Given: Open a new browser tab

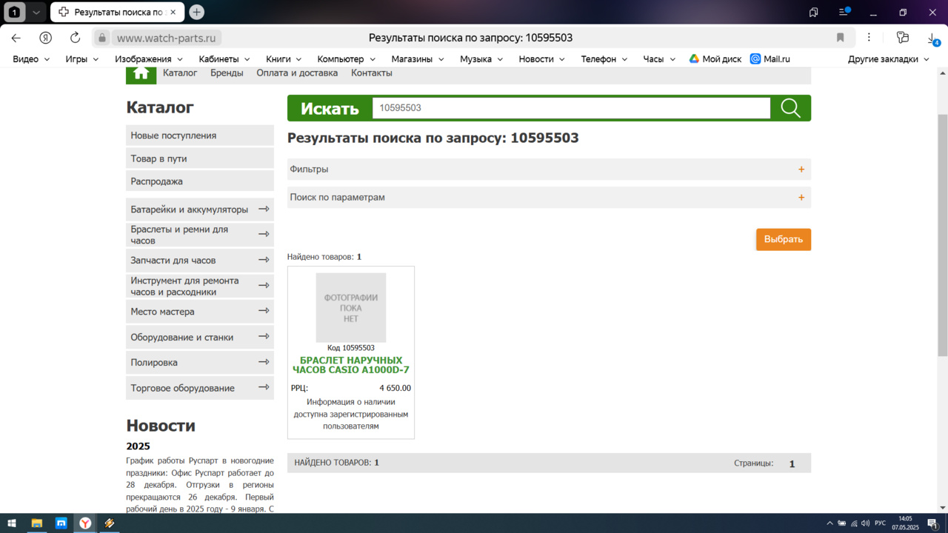Looking at the screenshot, I should [x=196, y=12].
